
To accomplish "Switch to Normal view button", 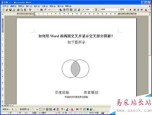I will point(2,106).
